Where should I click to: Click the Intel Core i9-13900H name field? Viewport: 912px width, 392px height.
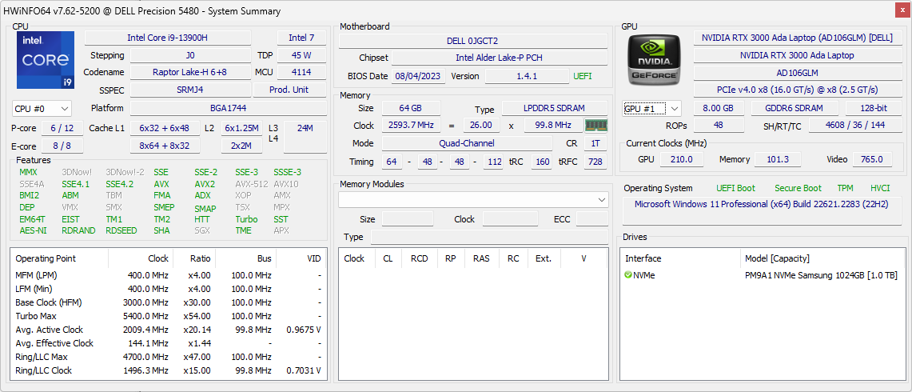coord(168,38)
